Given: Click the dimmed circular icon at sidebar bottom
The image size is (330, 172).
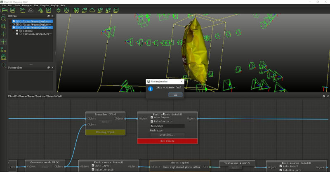Looking at the screenshot, I should [3, 65].
